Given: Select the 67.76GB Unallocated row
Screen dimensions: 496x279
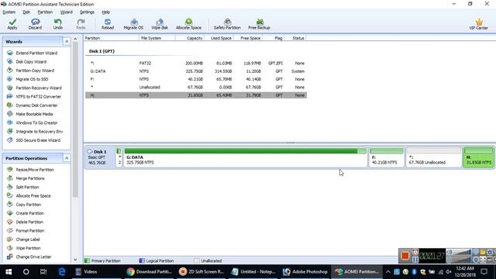Looking at the screenshot, I should (196, 87).
